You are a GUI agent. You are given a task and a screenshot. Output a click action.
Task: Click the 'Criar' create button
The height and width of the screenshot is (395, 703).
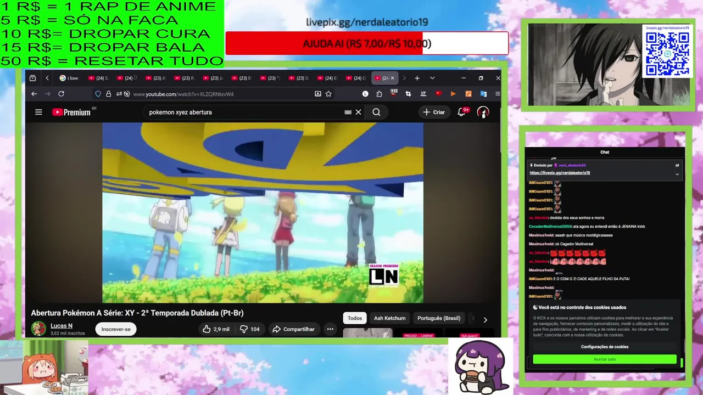[433, 112]
